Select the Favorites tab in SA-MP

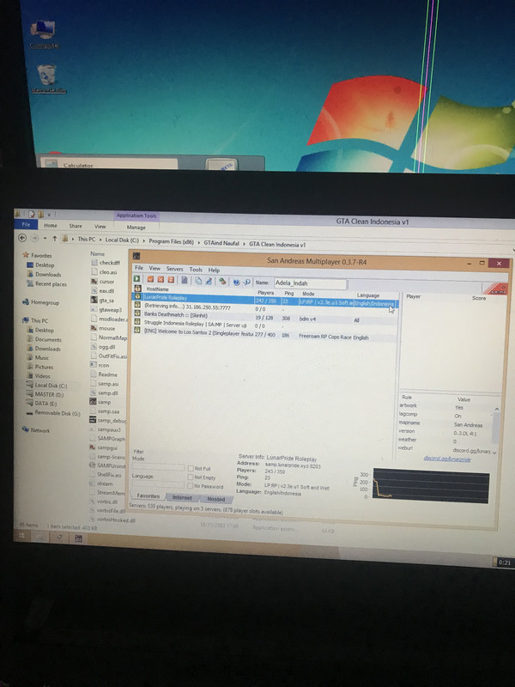pyautogui.click(x=148, y=496)
